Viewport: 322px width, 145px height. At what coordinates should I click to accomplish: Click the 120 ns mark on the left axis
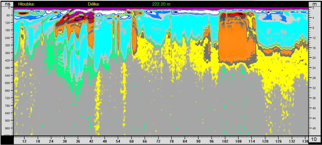(x=7, y=23)
